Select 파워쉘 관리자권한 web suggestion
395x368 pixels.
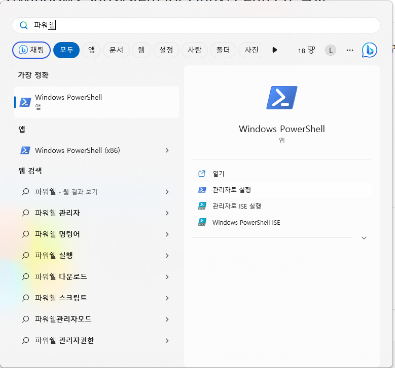tap(97, 341)
